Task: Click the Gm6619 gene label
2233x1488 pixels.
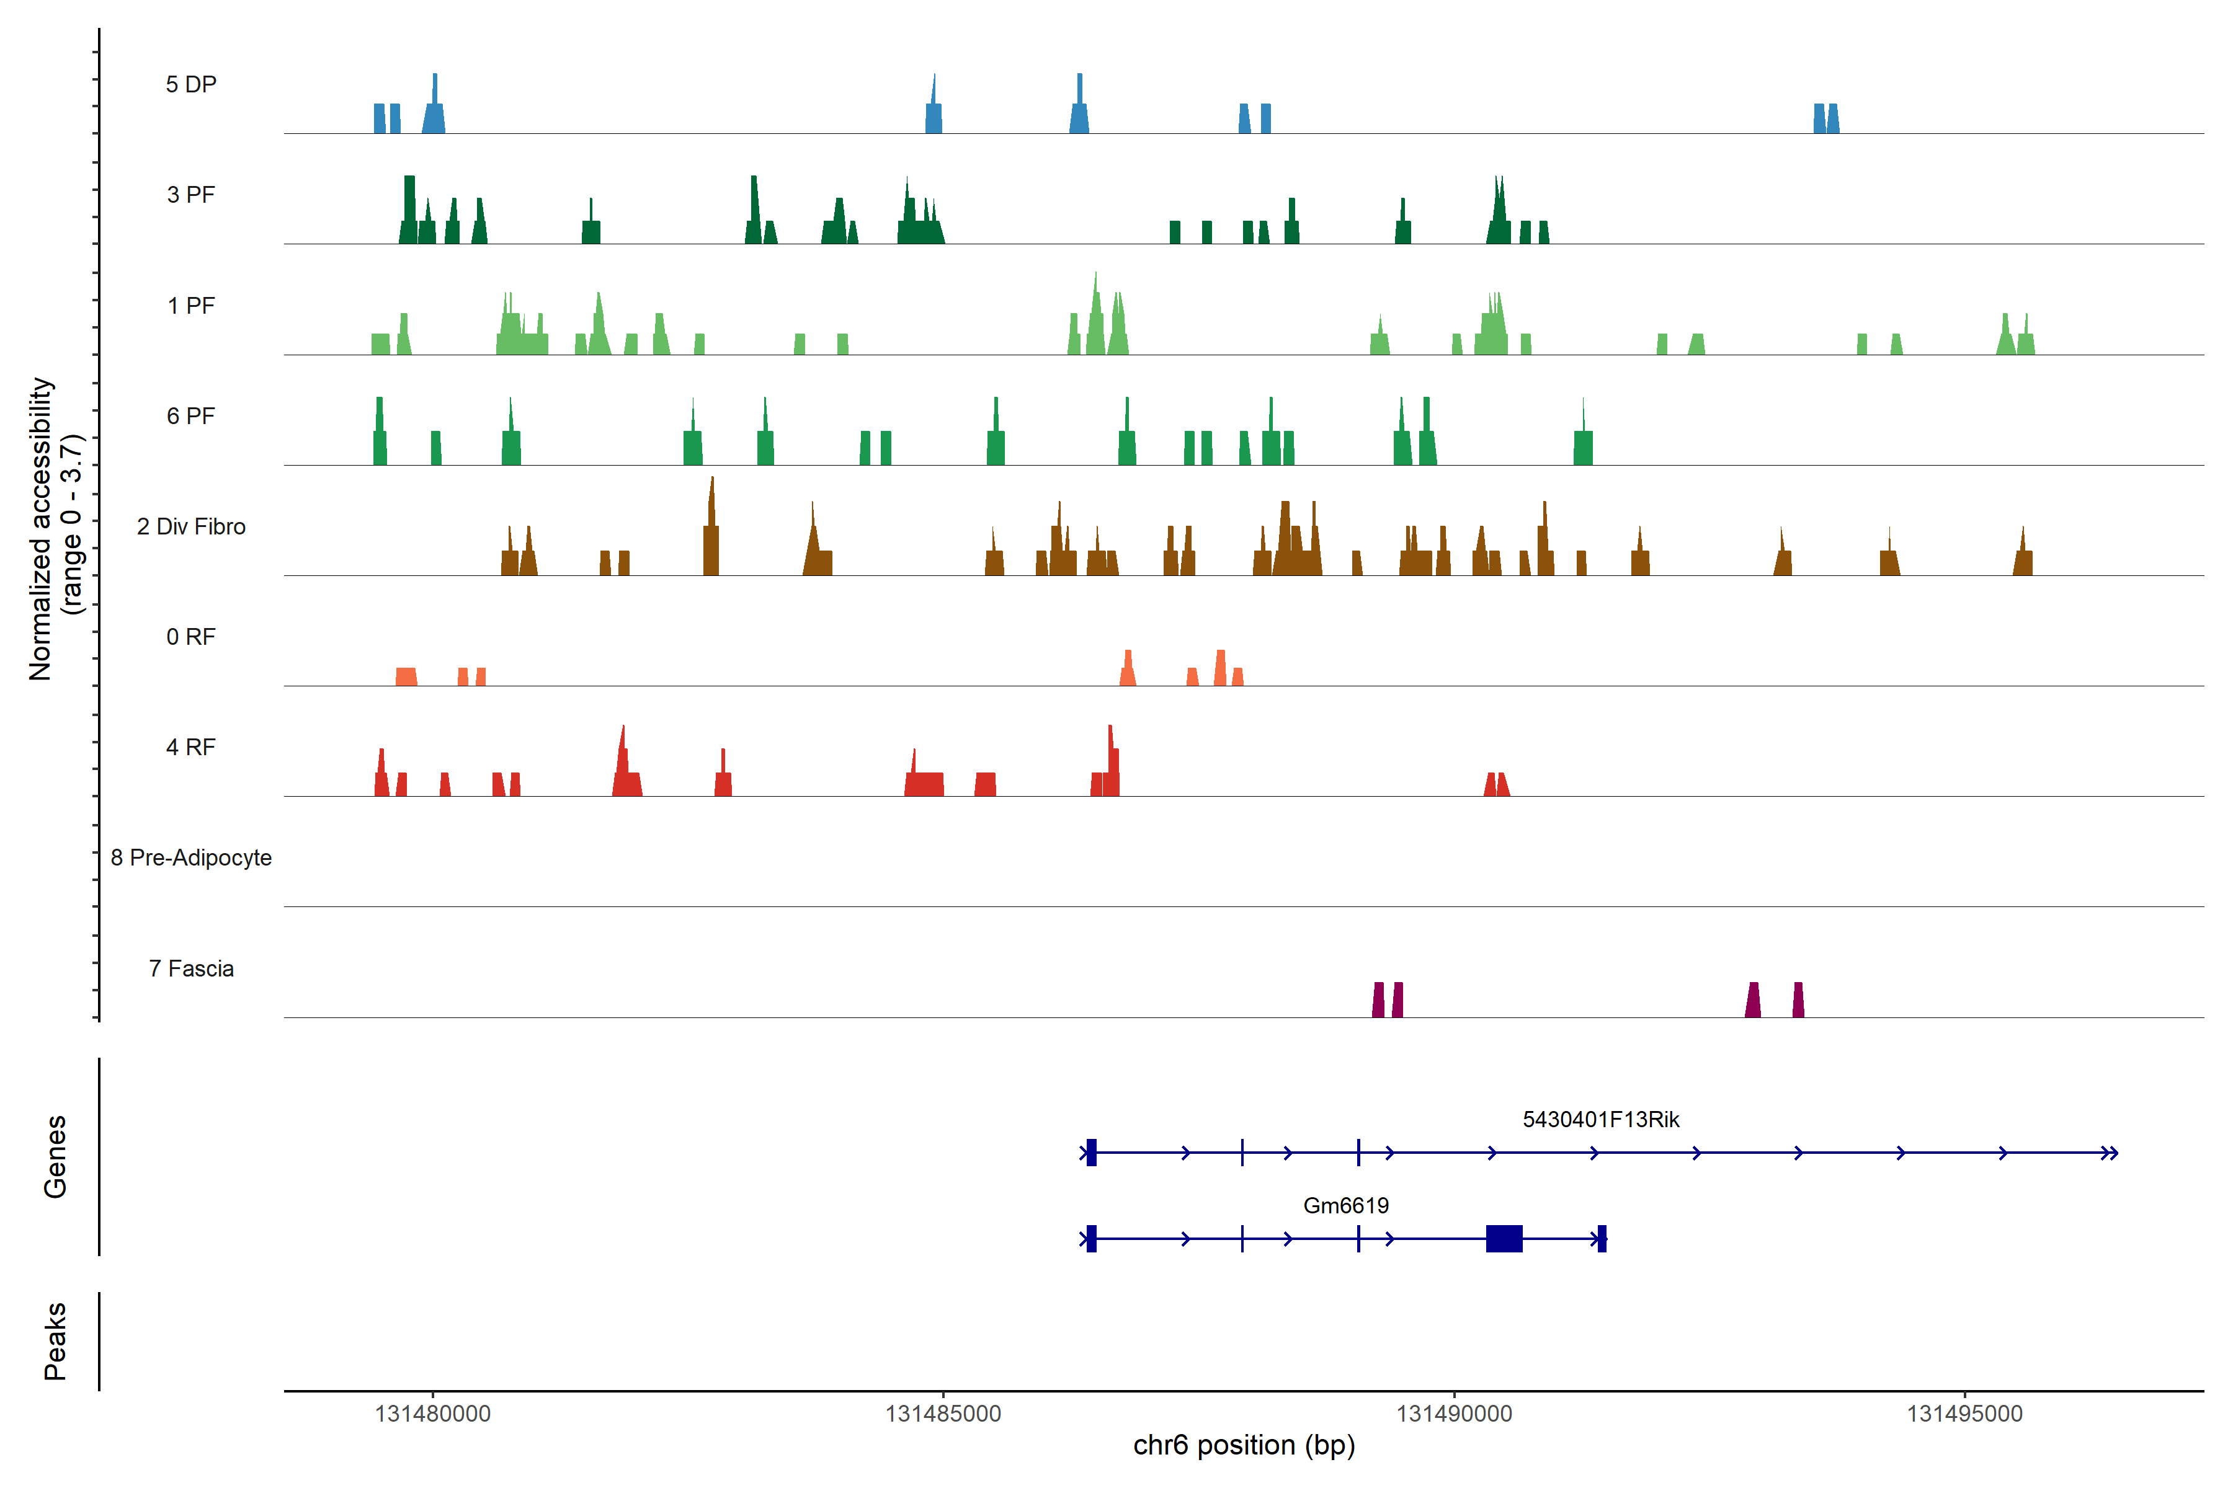Action: coord(1345,1205)
